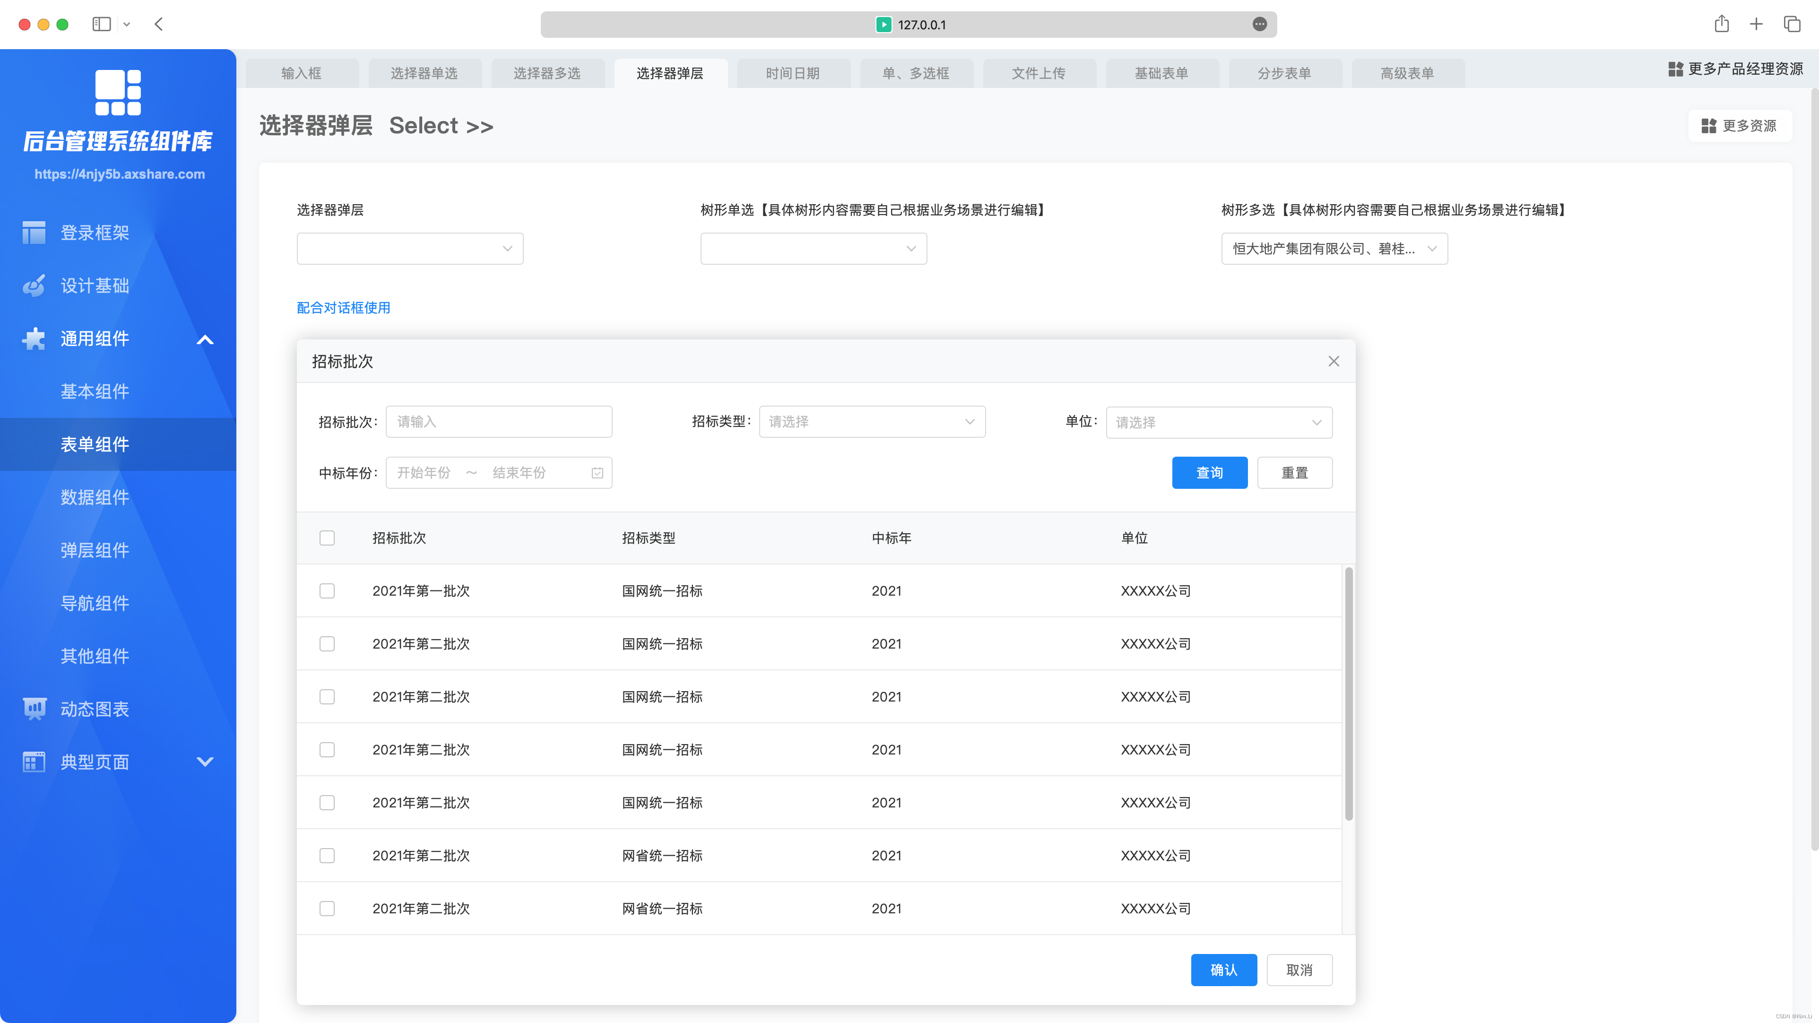The image size is (1819, 1023).
Task: Go back with the browser back arrow
Action: click(x=159, y=24)
